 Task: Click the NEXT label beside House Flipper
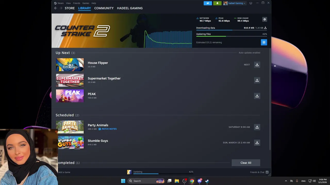247,65
